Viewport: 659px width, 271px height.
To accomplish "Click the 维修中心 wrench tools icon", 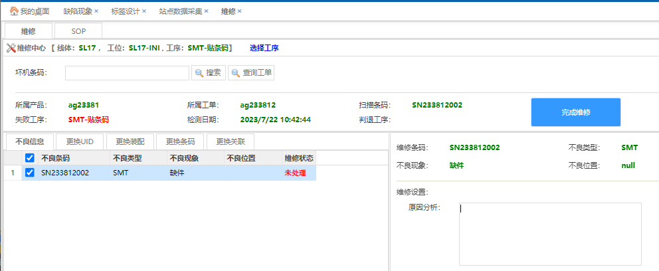I will click(x=11, y=48).
